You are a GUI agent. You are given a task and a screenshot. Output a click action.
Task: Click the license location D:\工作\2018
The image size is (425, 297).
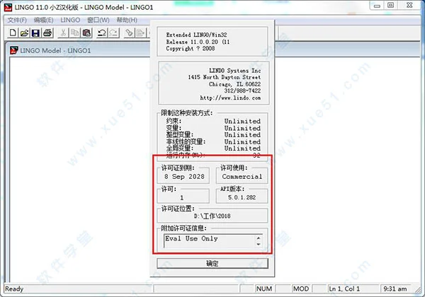coord(212,216)
